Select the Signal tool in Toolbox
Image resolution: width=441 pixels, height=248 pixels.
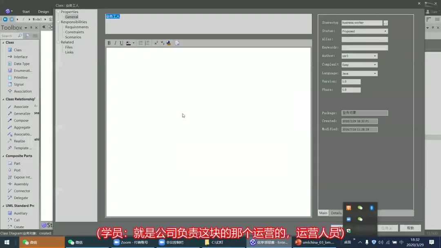18,84
